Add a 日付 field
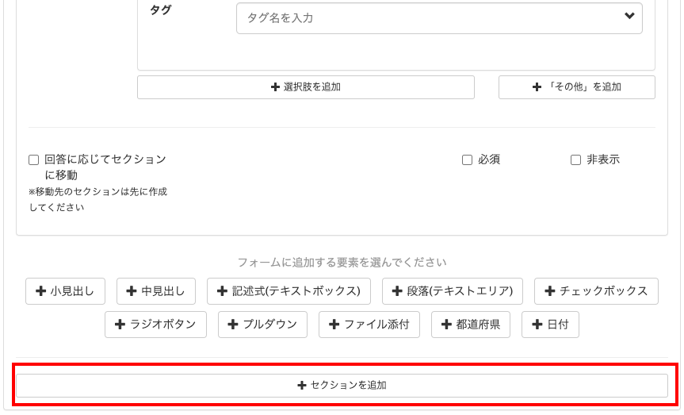Viewport: 684px width, 415px height. coord(550,325)
